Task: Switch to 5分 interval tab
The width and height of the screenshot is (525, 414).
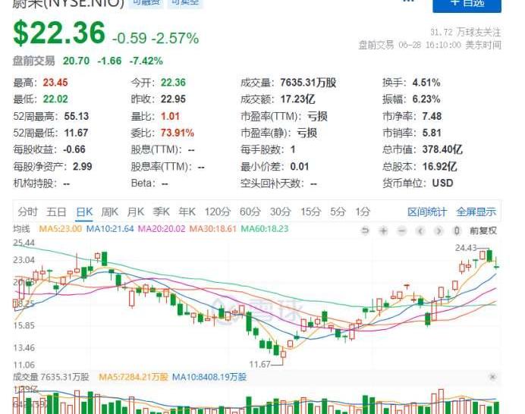Action: 338,212
